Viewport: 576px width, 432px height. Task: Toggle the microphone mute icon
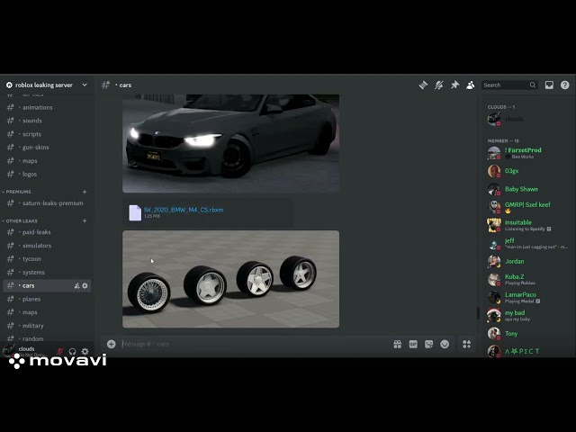(x=60, y=351)
